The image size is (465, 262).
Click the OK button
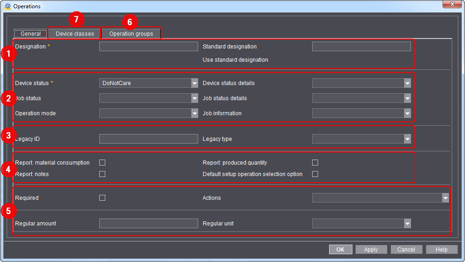point(341,249)
